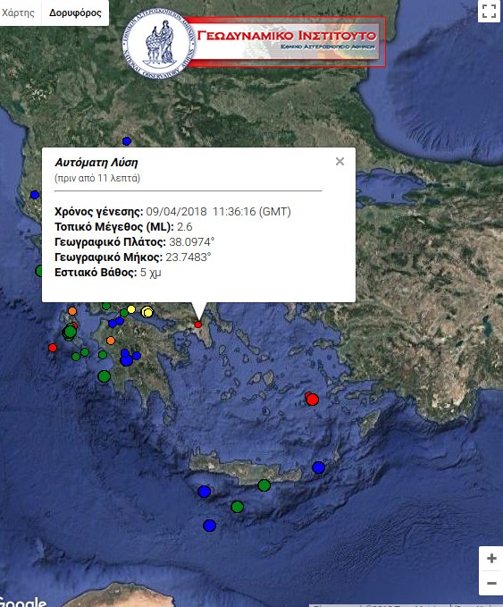Screen dimensions: 503x607
Task: Select the blue marker east of Crete
Action: coord(318,468)
